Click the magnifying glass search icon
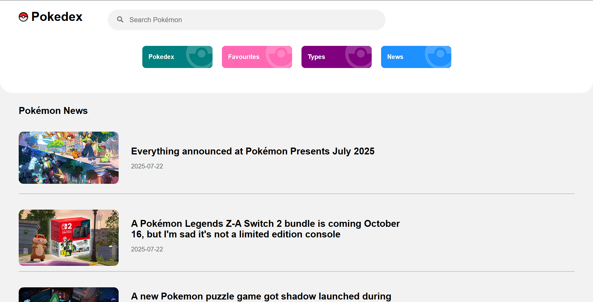 click(120, 20)
